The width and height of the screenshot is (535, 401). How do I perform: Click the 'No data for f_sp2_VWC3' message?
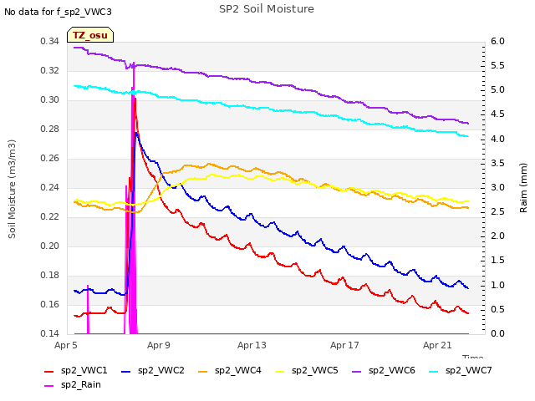click(x=58, y=12)
